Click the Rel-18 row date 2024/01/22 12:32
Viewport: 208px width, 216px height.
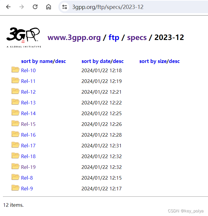pos(102,157)
